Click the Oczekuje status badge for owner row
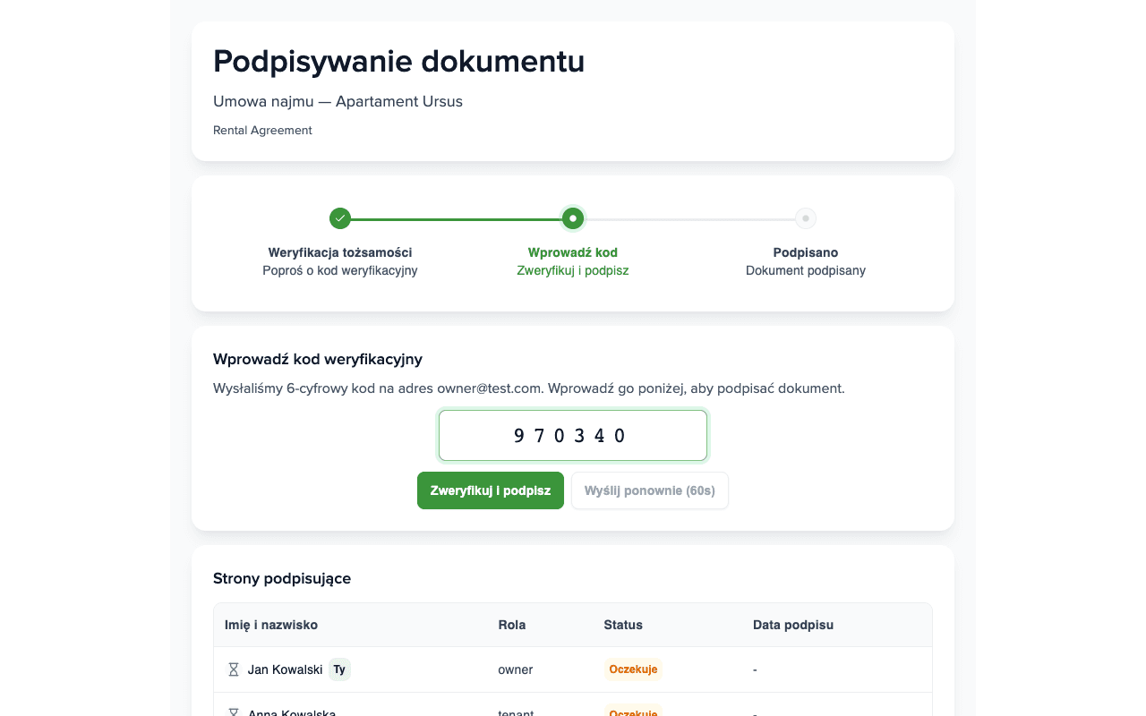This screenshot has width=1146, height=716. pyautogui.click(x=633, y=669)
